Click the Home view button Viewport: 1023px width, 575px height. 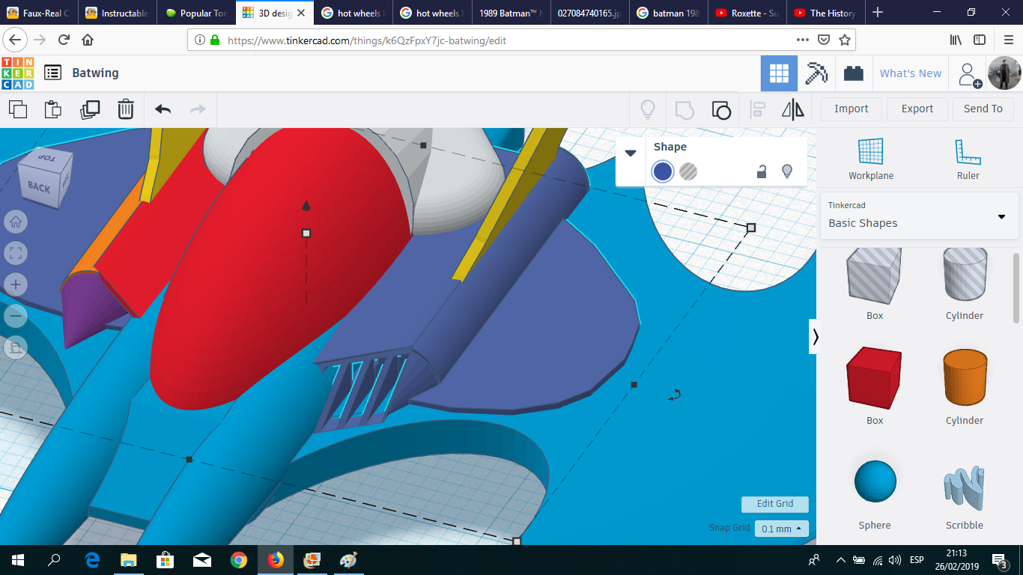(16, 222)
